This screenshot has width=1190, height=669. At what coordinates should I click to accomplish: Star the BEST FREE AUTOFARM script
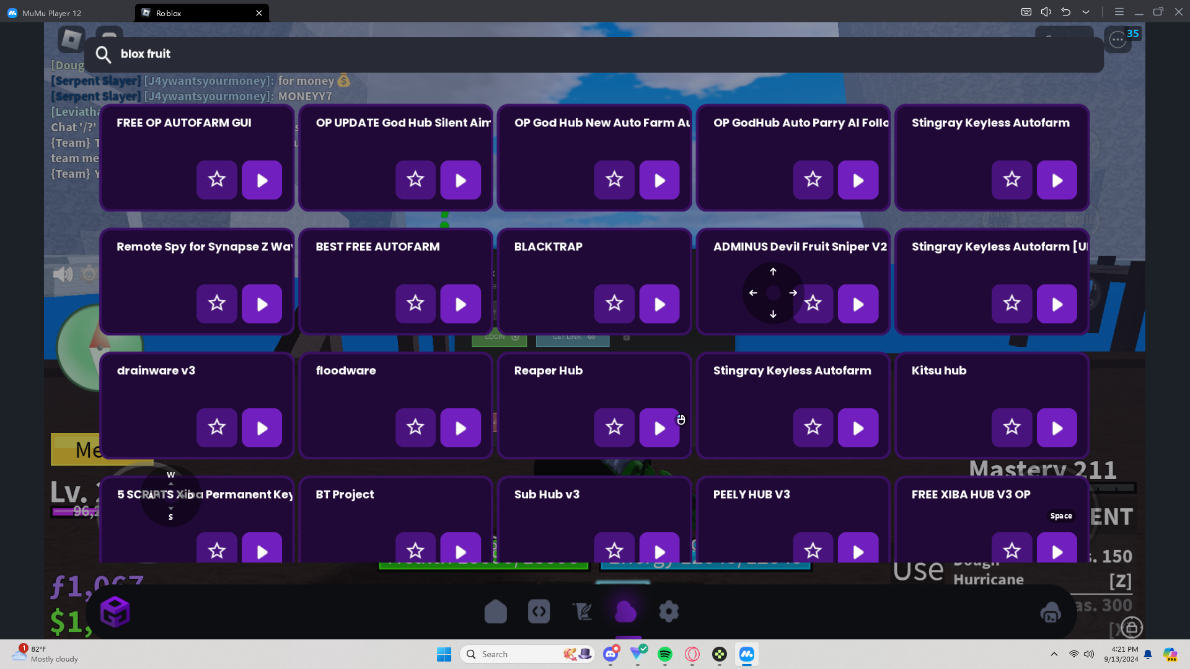pyautogui.click(x=416, y=304)
